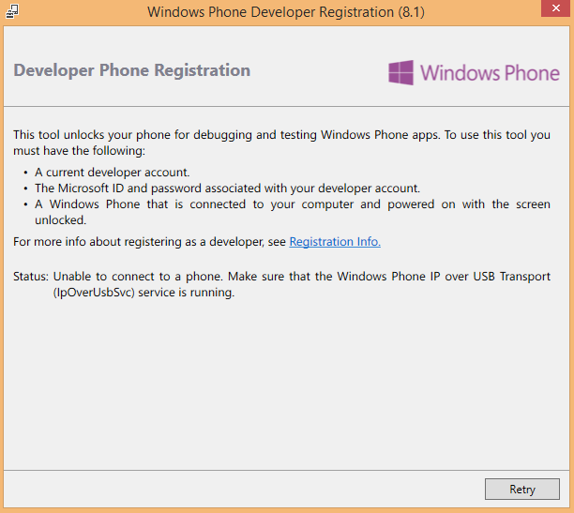Click the title bar application icon
This screenshot has height=513, width=574.
(12, 11)
